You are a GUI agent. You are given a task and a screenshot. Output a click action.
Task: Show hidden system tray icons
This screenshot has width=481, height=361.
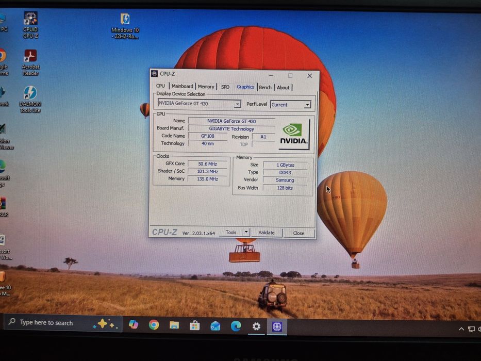tap(461, 329)
